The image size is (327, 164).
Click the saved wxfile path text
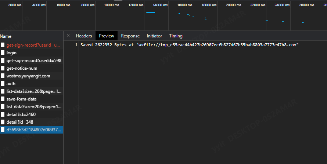[218, 45]
